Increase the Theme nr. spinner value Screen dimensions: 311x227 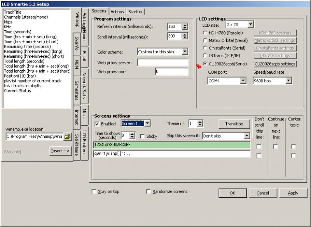[200, 122]
